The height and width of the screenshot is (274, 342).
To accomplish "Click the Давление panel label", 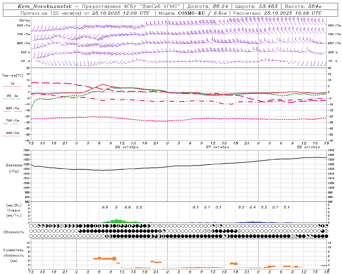I will click(14, 165).
